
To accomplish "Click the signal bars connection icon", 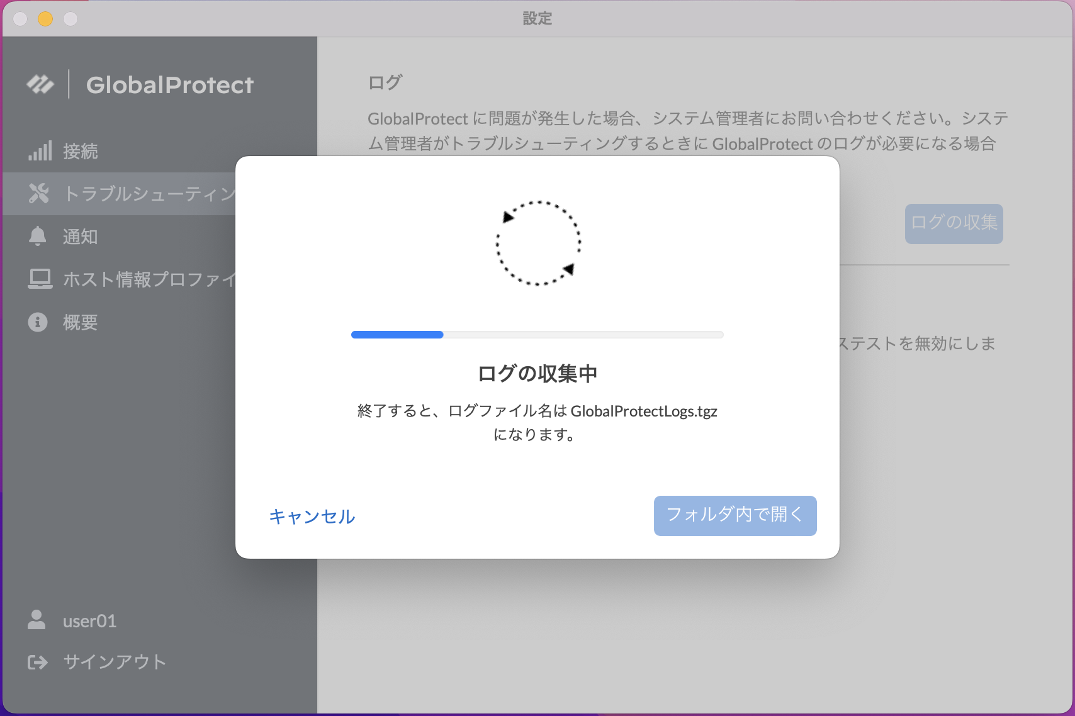I will (40, 151).
